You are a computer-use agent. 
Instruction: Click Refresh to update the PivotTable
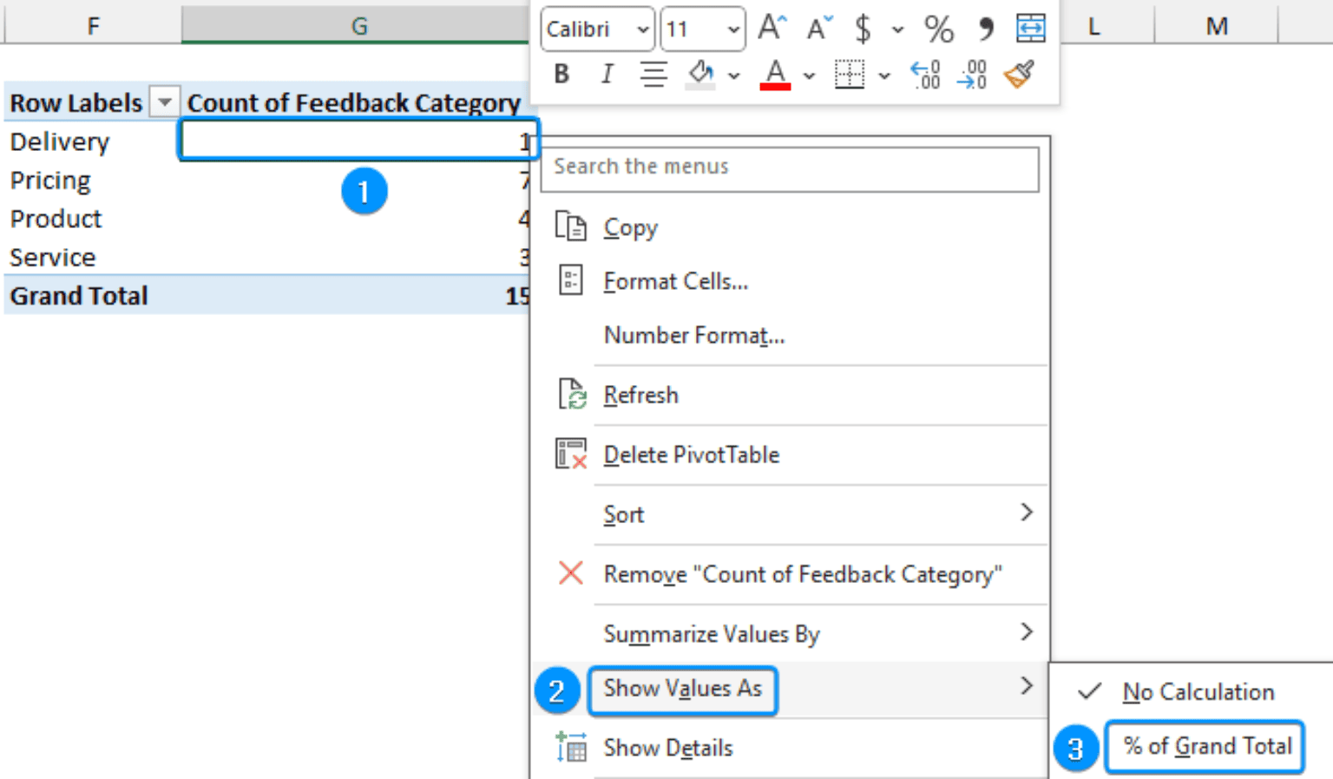pos(641,395)
